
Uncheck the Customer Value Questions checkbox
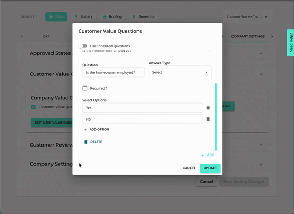33,107
